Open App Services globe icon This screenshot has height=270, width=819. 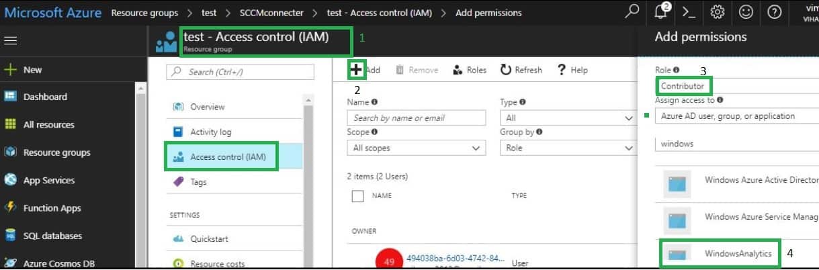pyautogui.click(x=10, y=180)
